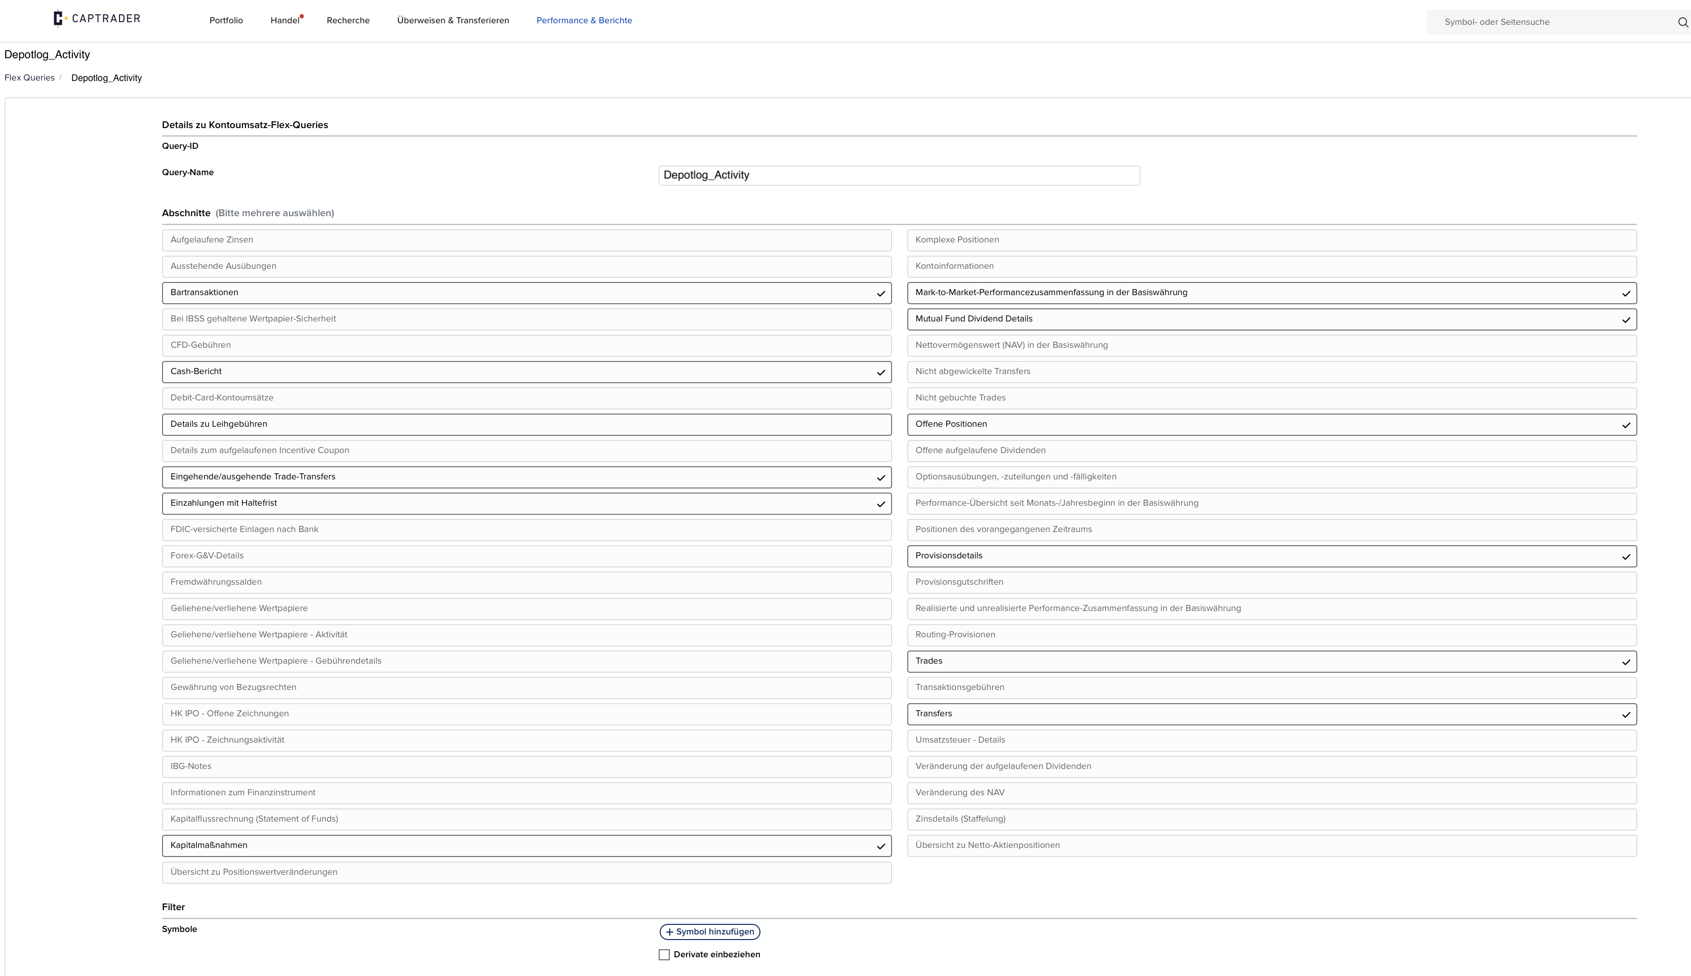
Task: Toggle the Ausstehende Ausübungen section
Action: (x=526, y=266)
